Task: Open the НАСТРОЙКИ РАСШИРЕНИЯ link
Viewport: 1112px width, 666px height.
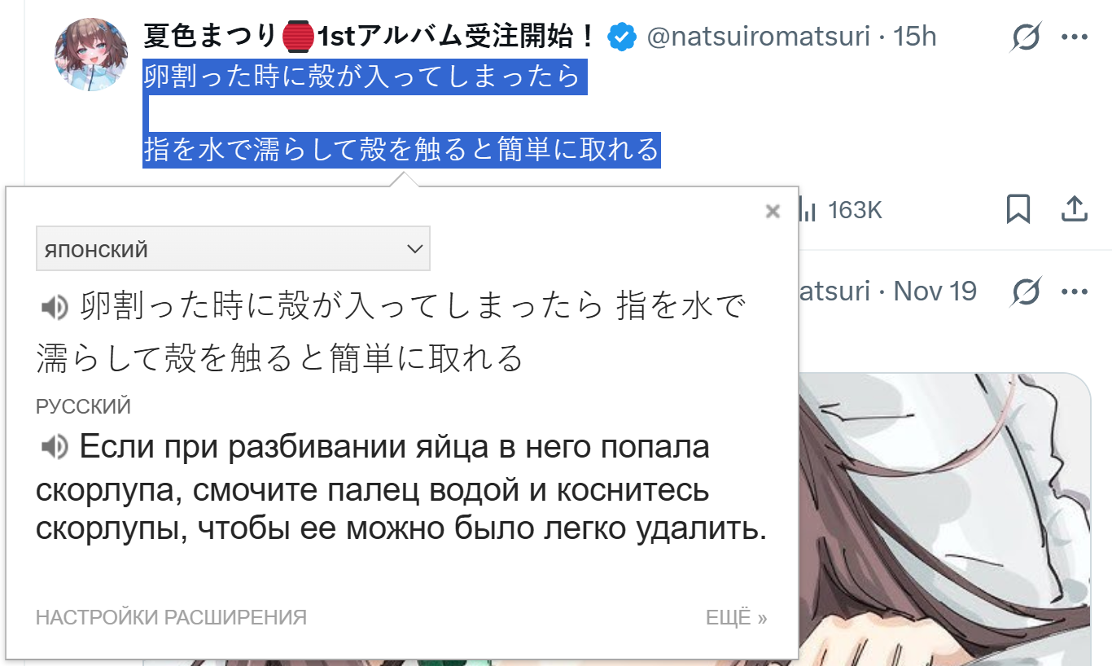Action: coord(171,618)
